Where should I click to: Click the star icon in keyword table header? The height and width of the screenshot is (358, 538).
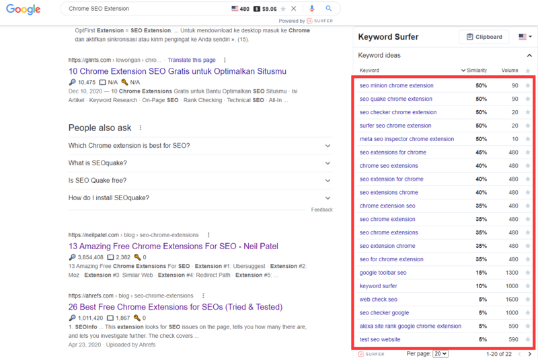[528, 71]
